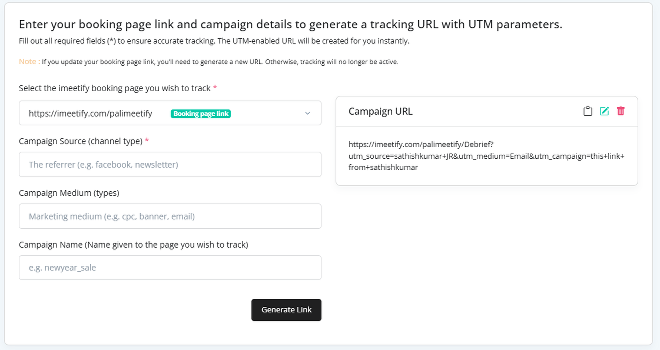Delete the campaign URL with trash icon
Screen dimensions: 660x350
click(620, 111)
